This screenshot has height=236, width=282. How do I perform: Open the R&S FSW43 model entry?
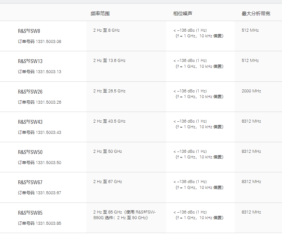click(30, 122)
